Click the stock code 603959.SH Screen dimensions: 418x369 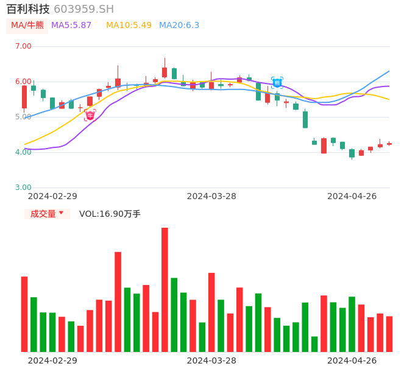pyautogui.click(x=83, y=9)
